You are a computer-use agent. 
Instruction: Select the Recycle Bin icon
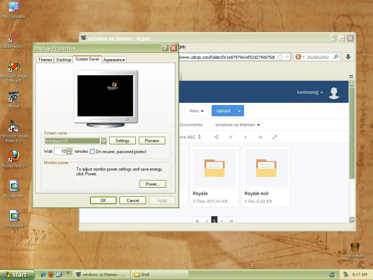tap(355, 250)
